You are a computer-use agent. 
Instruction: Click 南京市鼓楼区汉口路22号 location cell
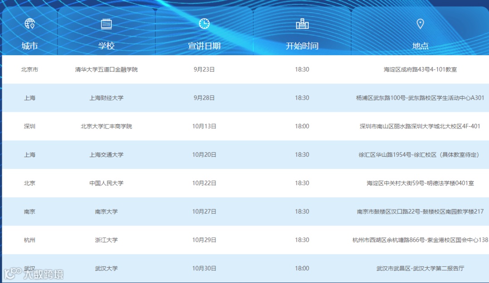coord(420,211)
